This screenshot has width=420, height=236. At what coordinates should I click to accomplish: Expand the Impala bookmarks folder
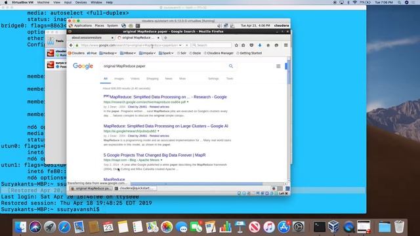click(147, 53)
